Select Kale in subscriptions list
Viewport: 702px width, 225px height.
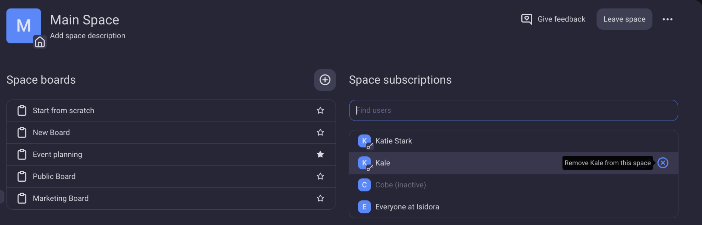(x=513, y=163)
